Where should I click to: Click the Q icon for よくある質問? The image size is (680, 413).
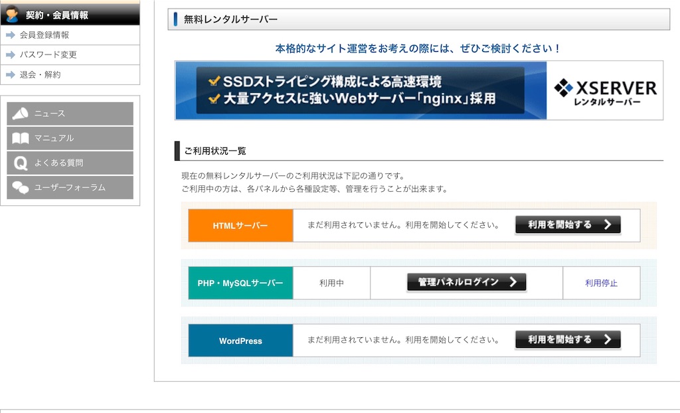pos(21,163)
